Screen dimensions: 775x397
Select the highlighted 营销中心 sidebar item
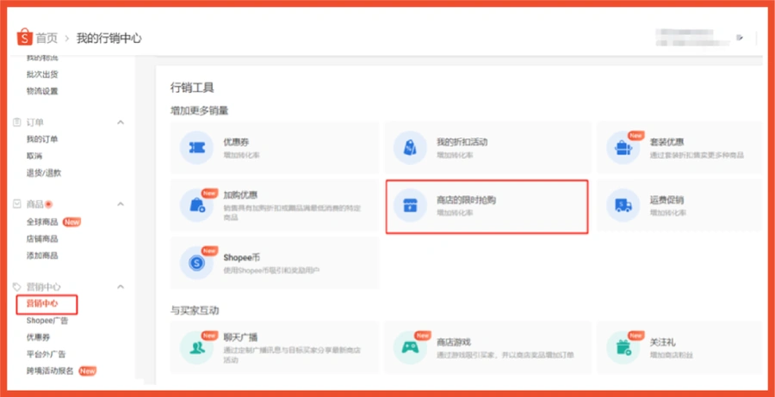pos(42,304)
